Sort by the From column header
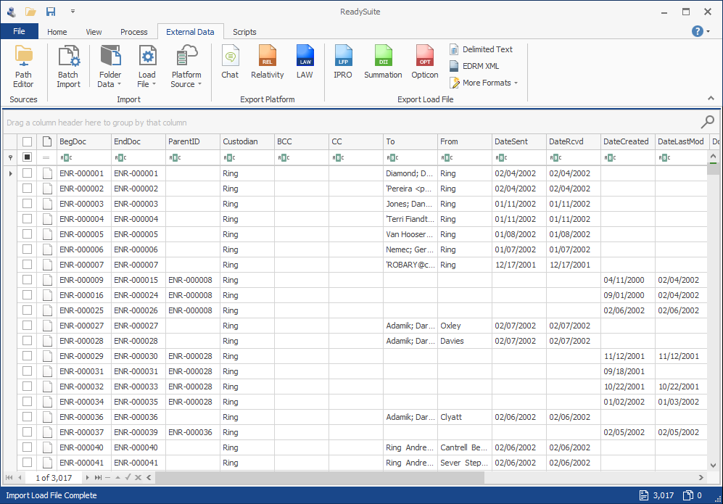 [x=465, y=141]
